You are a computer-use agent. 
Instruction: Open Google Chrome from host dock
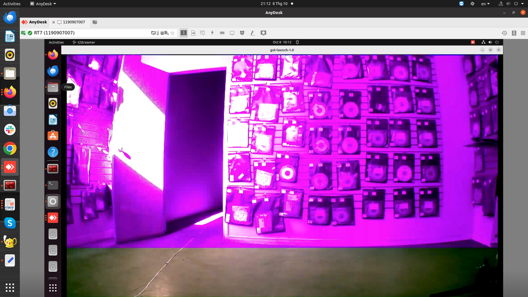(x=10, y=148)
